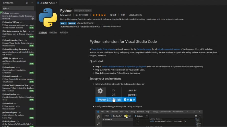Viewport: 227px width, 127px height.
Task: Open the three-dots more actions menu in sidebar
Action: (32, 3)
